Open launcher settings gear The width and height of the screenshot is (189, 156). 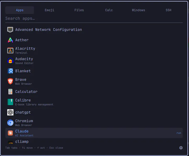pyautogui.click(x=181, y=148)
